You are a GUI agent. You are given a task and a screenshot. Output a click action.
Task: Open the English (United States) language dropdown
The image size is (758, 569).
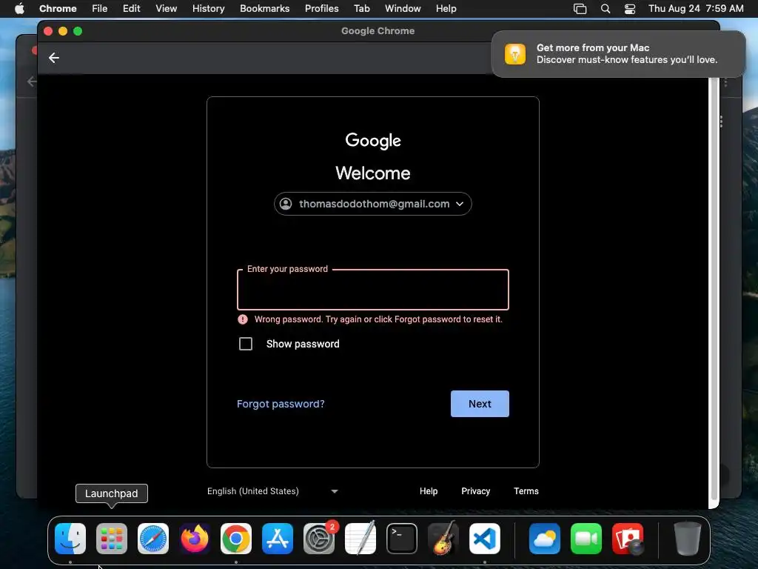click(272, 491)
